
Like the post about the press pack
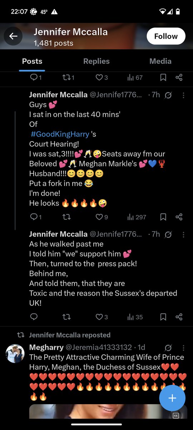(102, 317)
